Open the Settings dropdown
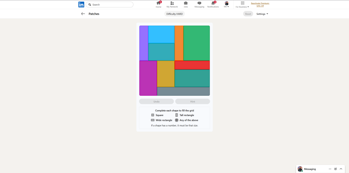The image size is (349, 173). pos(262,14)
